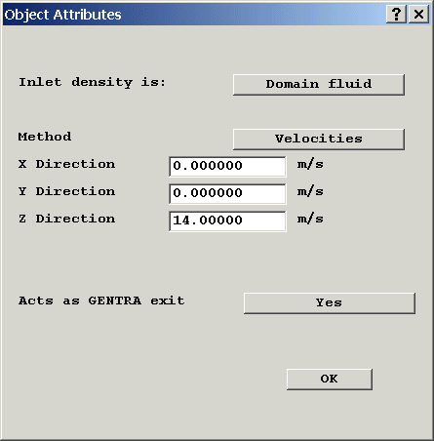Click the m/s unit beside Y Direction
Image resolution: width=434 pixels, height=441 pixels.
pos(310,192)
